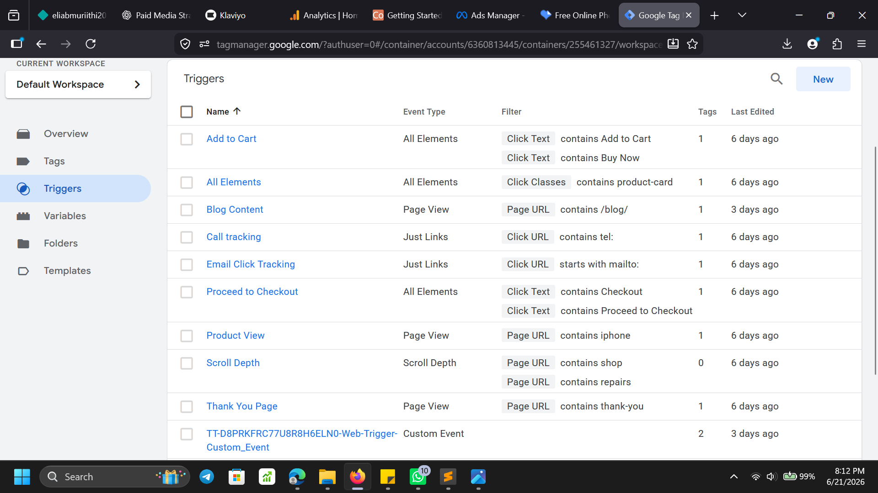Switch to the Getting Started browser tab

(407, 16)
